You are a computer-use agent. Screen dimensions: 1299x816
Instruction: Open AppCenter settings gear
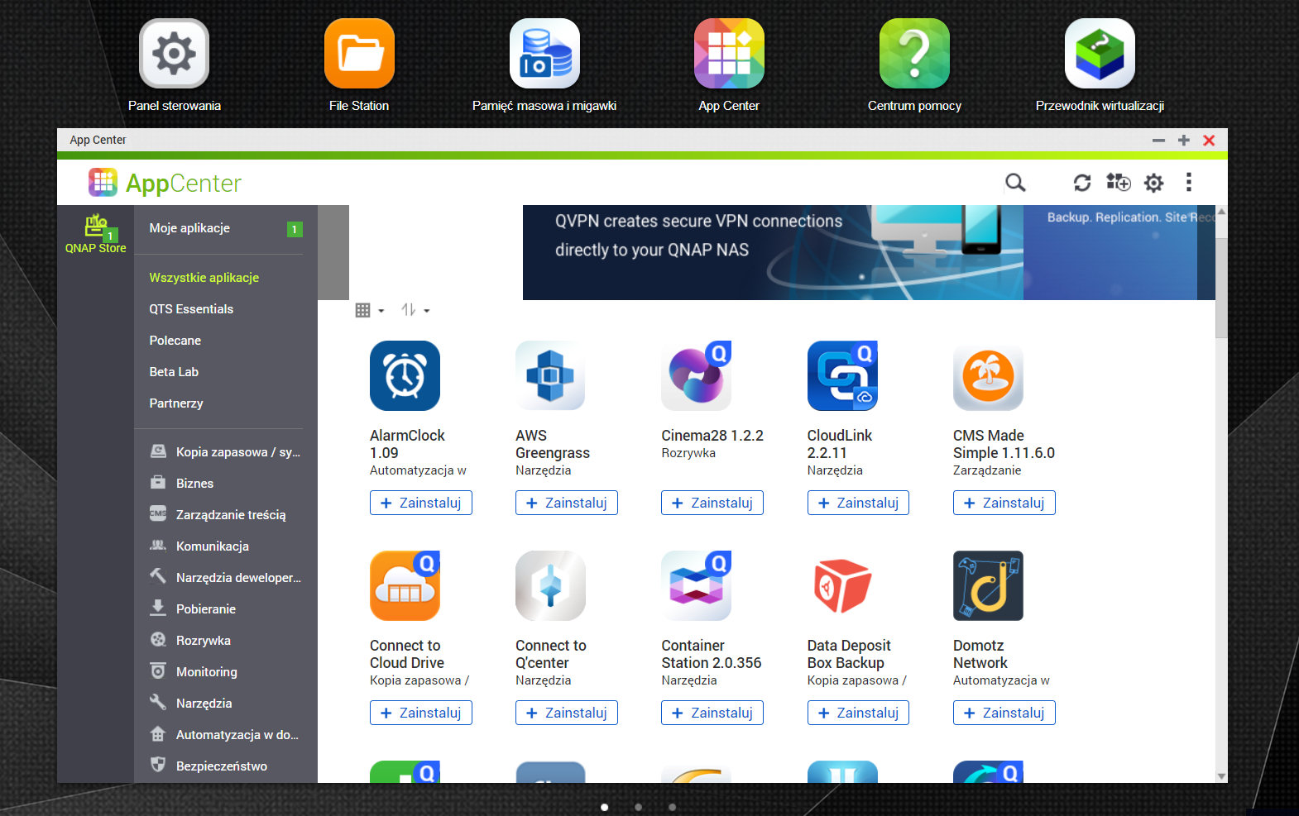click(x=1153, y=183)
